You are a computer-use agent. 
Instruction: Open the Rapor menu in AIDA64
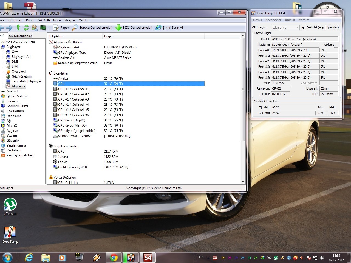30,20
